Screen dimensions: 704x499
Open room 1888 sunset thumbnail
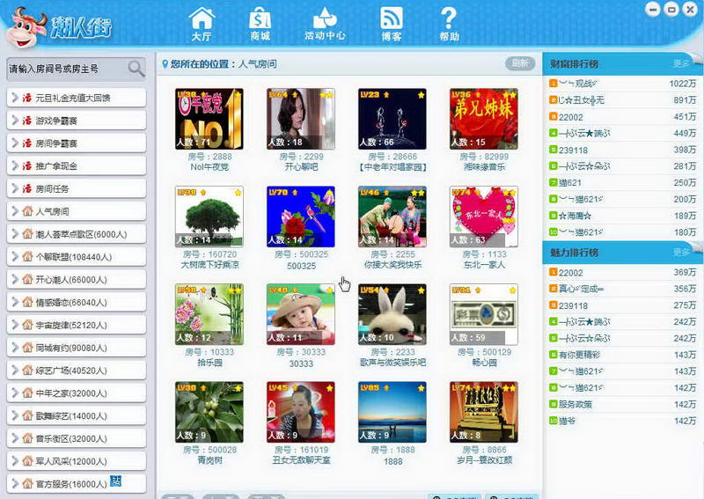point(392,413)
